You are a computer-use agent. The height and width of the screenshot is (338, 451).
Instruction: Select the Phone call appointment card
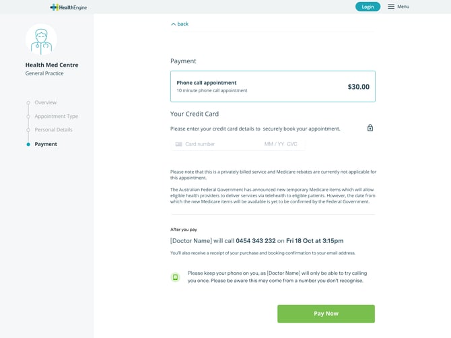273,86
